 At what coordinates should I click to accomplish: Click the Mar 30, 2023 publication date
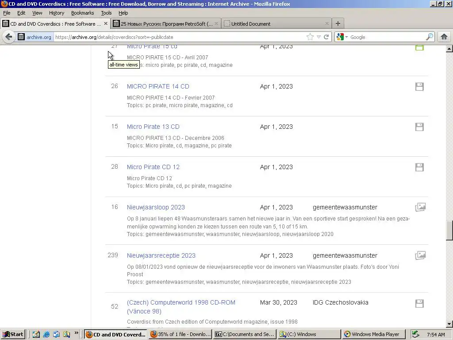(279, 302)
